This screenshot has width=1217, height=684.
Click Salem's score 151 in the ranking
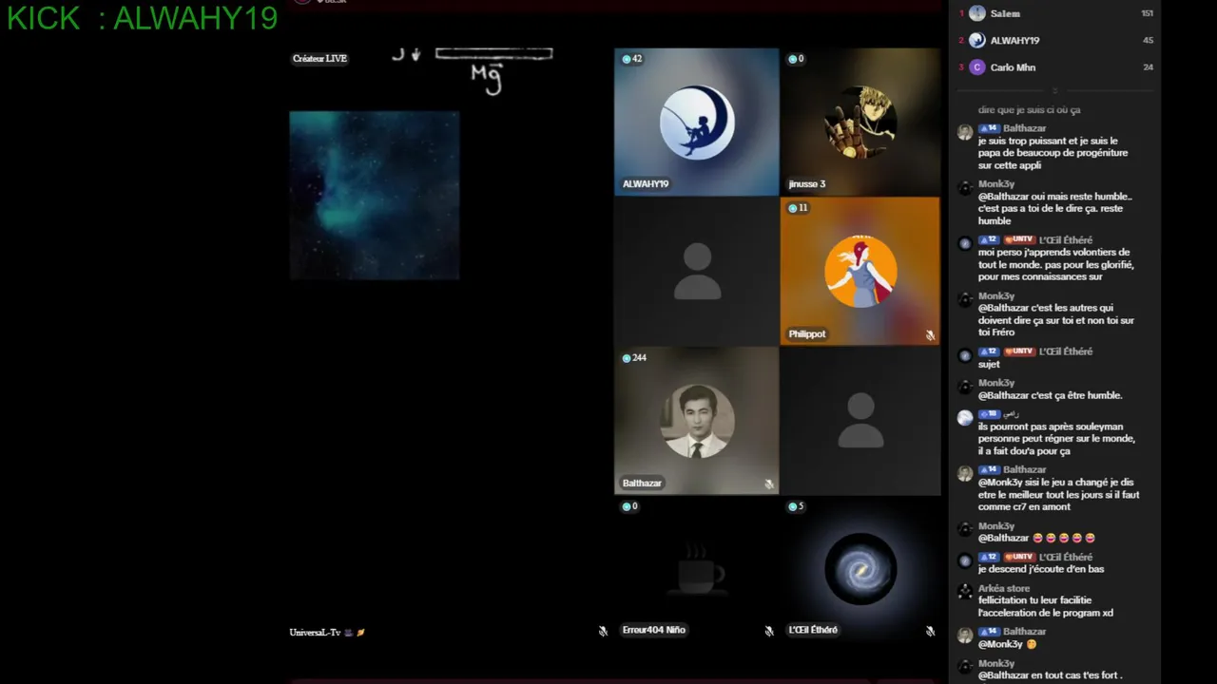[x=1147, y=13]
